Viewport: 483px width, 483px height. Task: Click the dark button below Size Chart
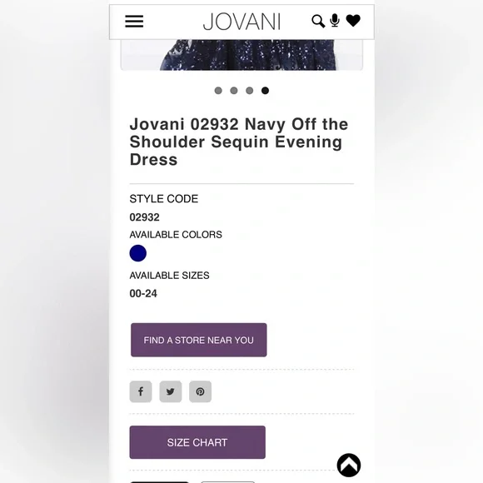pos(159,482)
